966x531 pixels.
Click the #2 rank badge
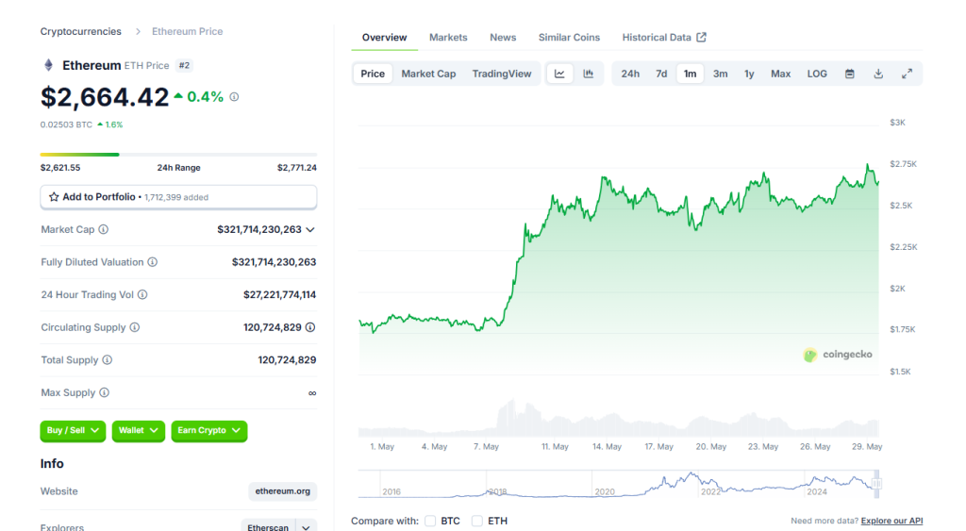point(184,65)
